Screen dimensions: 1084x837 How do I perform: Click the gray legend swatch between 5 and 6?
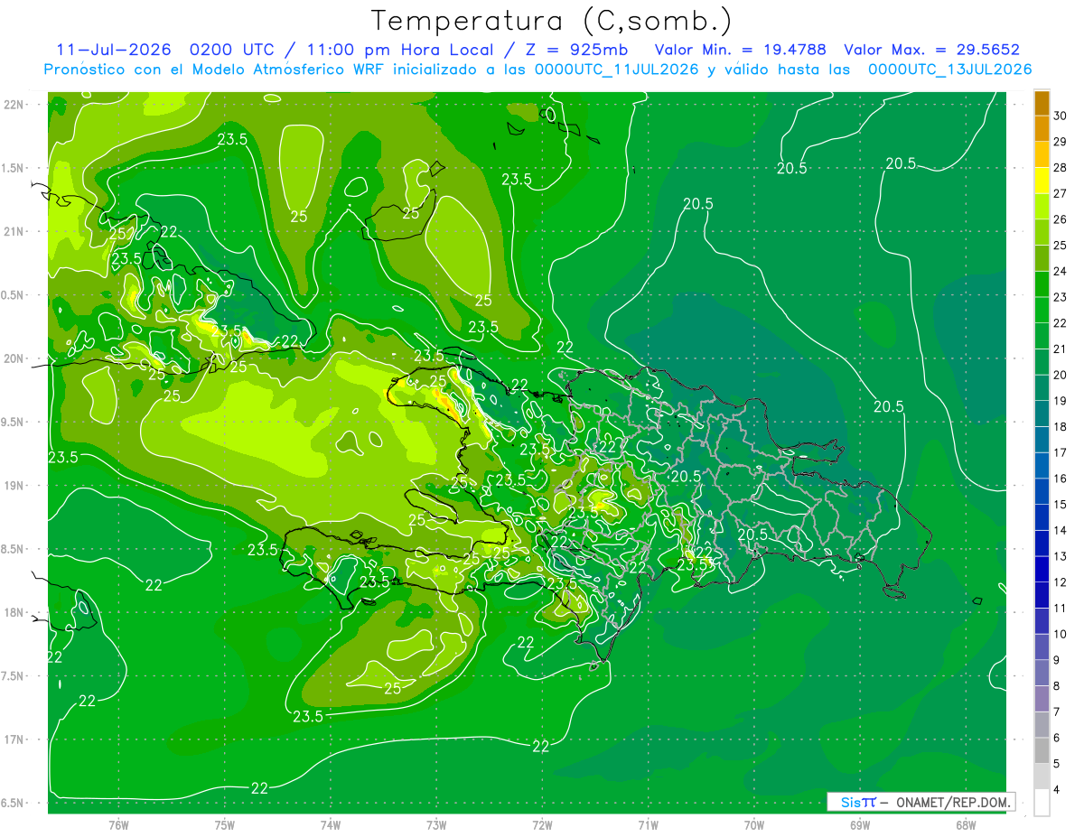click(x=1042, y=750)
